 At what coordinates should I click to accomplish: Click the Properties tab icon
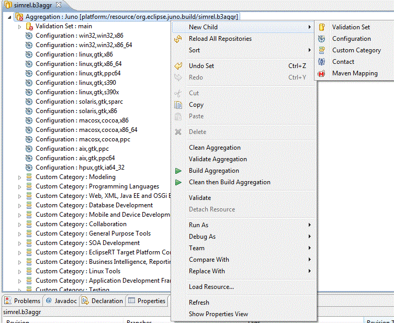coord(132,300)
